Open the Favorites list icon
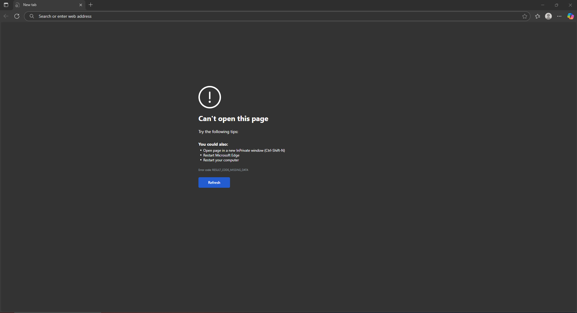Screen dimensions: 577x313 coord(538,16)
